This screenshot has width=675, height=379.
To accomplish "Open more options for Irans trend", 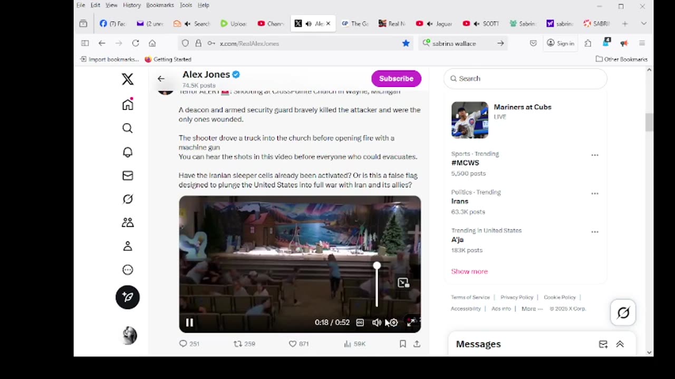I will point(595,194).
